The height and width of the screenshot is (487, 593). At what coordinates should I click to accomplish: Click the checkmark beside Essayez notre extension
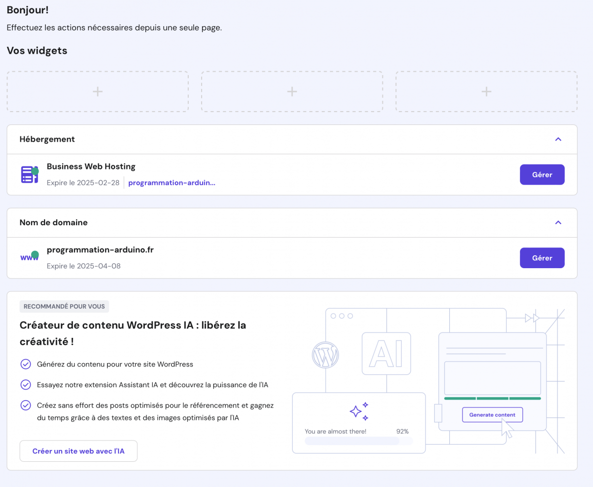[x=25, y=385]
